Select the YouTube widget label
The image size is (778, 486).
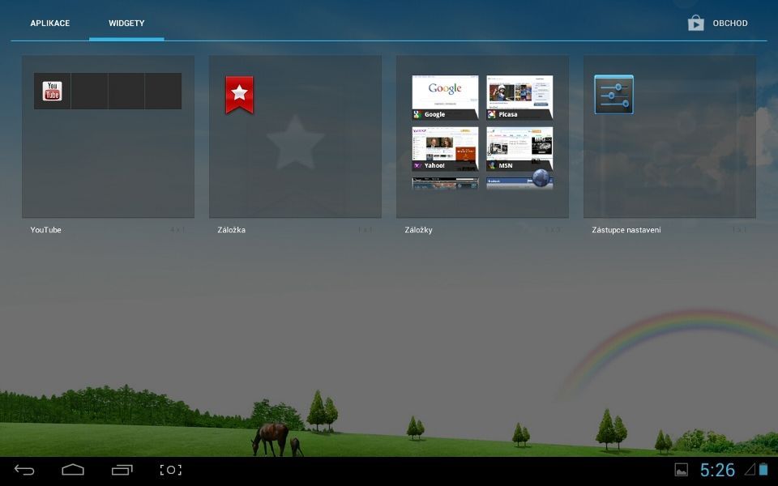[x=45, y=229]
